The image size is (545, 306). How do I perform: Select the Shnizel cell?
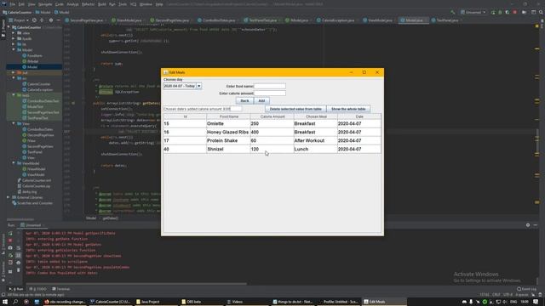(228, 150)
